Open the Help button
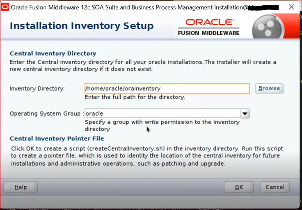302x210 pixels. pos(21,187)
